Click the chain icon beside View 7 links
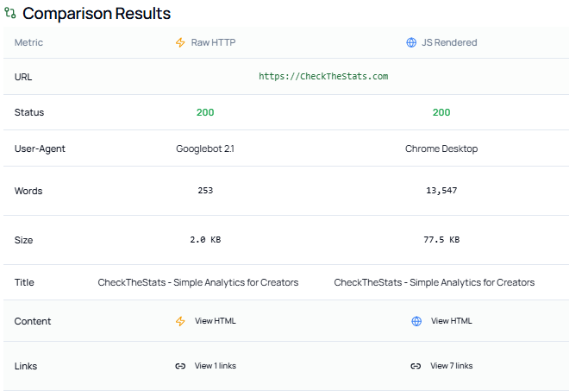Viewport: 569px width, 391px height. coord(416,366)
